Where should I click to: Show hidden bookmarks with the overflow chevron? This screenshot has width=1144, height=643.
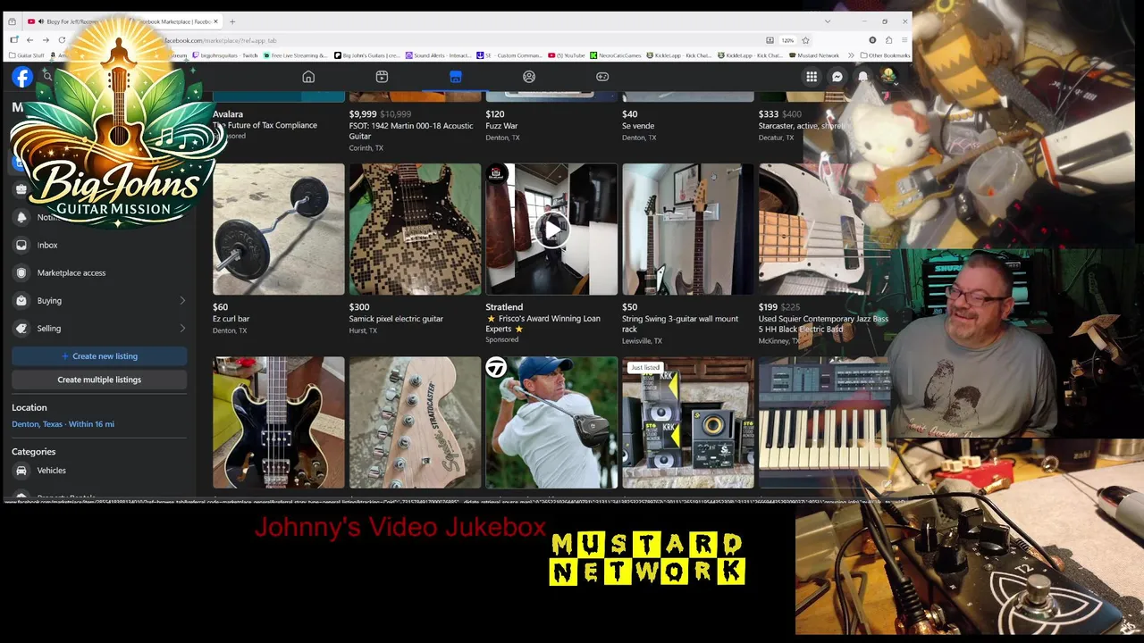pos(850,55)
